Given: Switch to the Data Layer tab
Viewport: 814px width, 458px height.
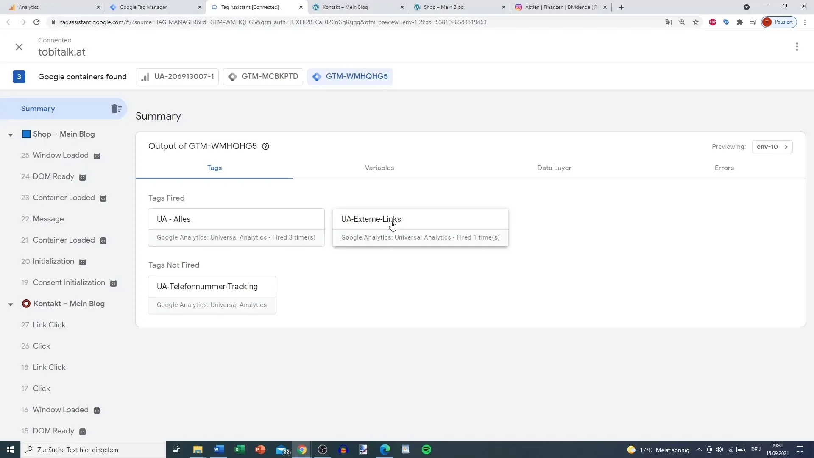Looking at the screenshot, I should [x=554, y=167].
